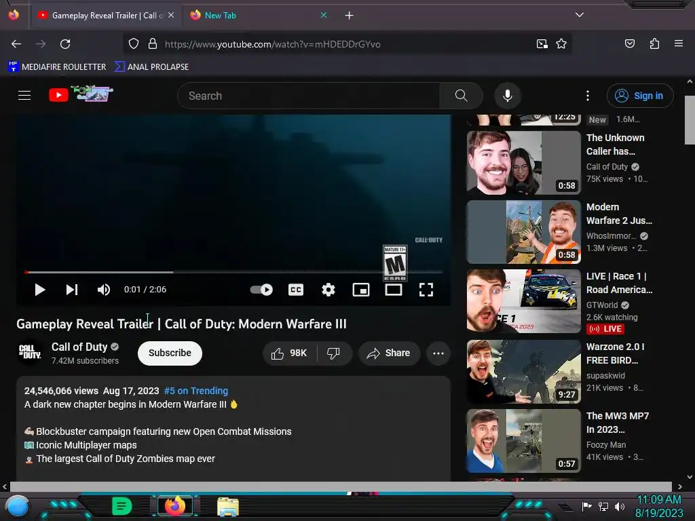Select the '24,546,066 views' text
The image size is (695, 521).
coord(61,391)
